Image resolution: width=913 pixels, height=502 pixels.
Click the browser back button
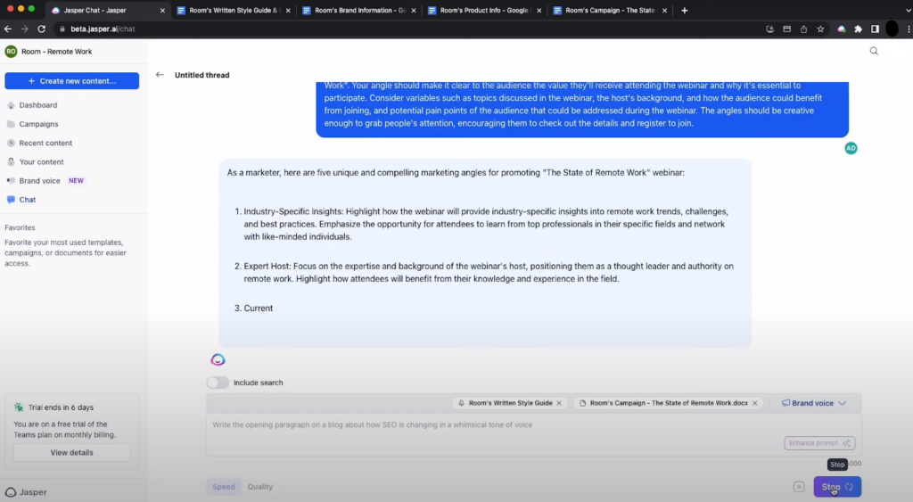tap(8, 29)
